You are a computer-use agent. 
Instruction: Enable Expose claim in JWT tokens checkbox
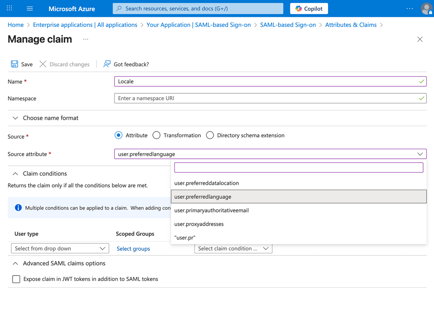(16, 279)
